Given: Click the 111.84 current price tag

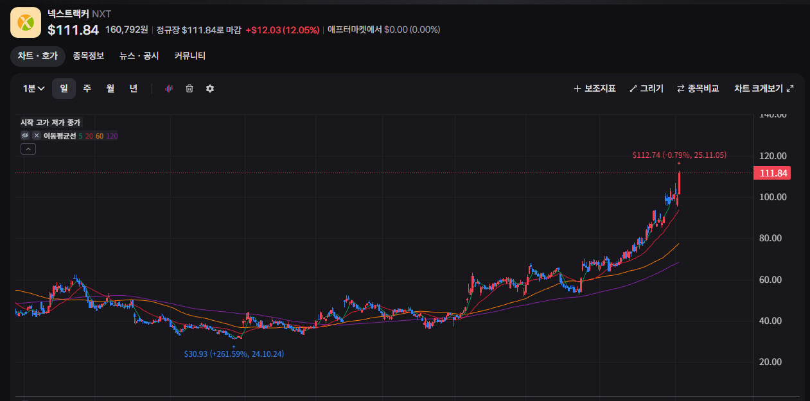Looking at the screenshot, I should (773, 173).
